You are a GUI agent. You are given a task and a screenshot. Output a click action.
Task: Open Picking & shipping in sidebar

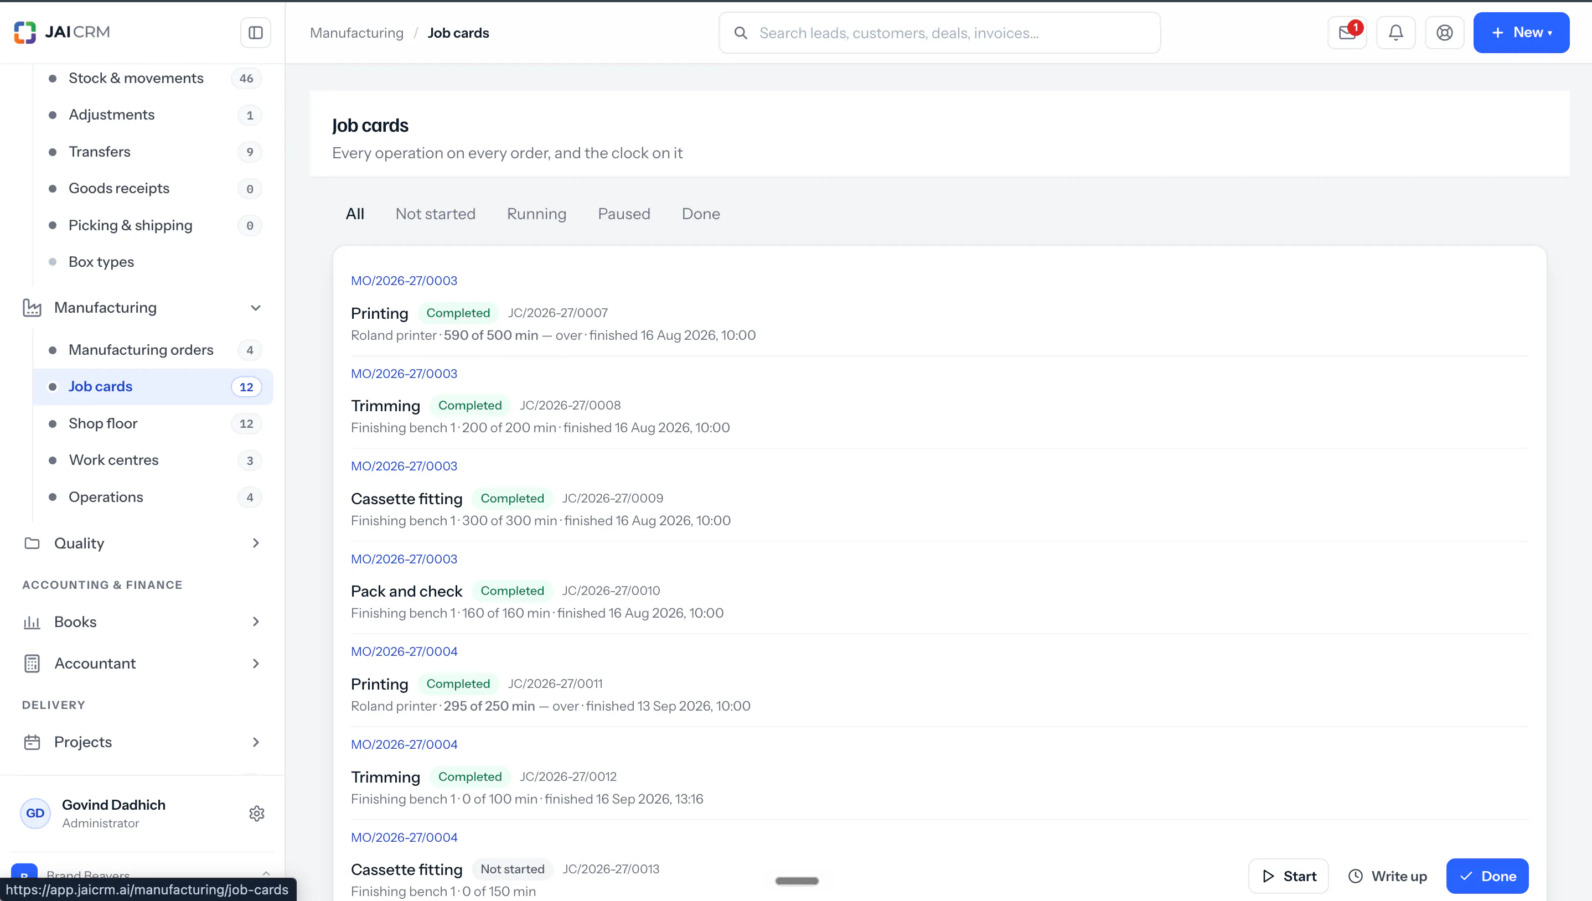153,226
